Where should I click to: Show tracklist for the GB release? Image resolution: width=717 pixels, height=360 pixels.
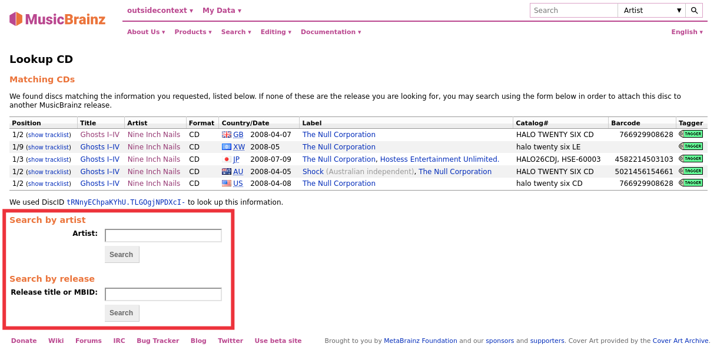tap(49, 135)
